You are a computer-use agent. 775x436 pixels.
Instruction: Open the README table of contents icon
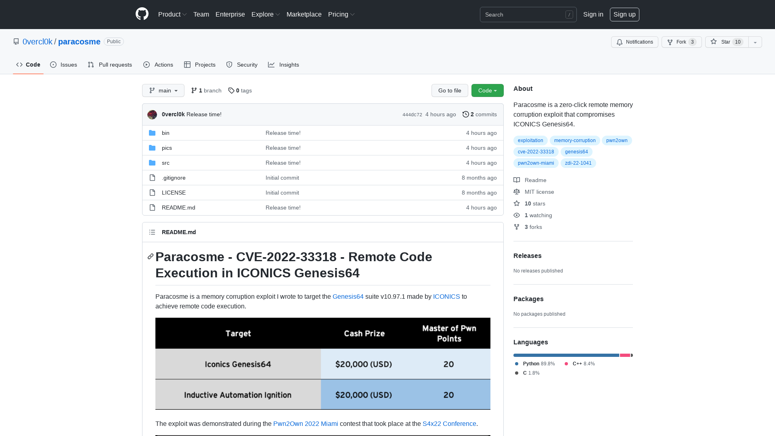152,232
